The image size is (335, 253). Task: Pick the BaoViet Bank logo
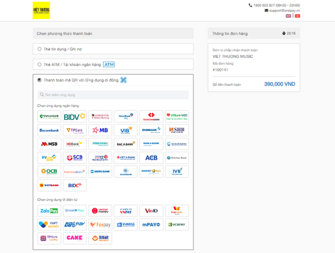point(151,171)
